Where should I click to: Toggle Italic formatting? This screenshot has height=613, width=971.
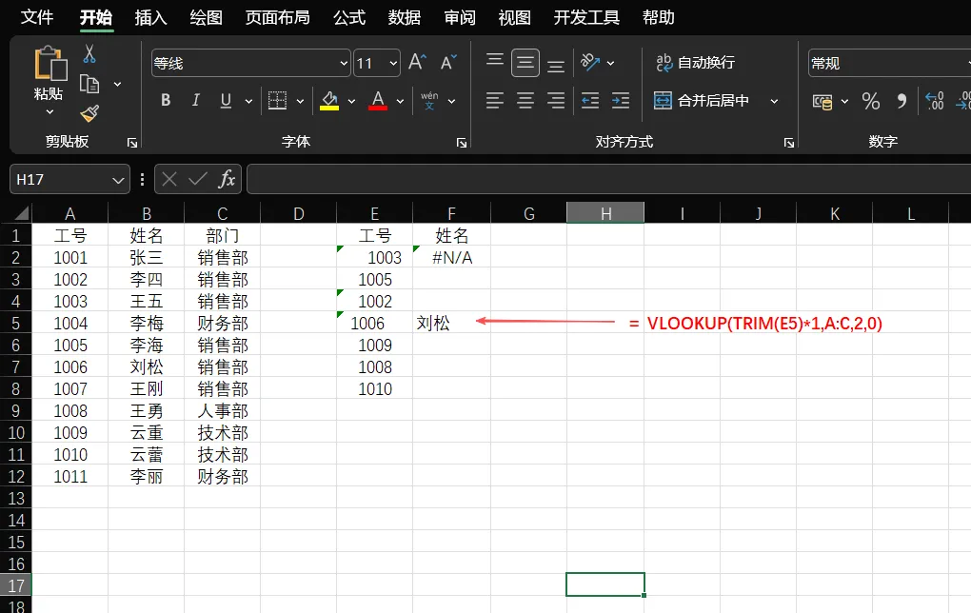point(196,100)
